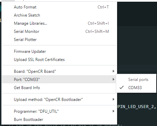Image resolution: width=157 pixels, height=126 pixels.
Task: Open the Serial Monitor
Action: [59, 31]
